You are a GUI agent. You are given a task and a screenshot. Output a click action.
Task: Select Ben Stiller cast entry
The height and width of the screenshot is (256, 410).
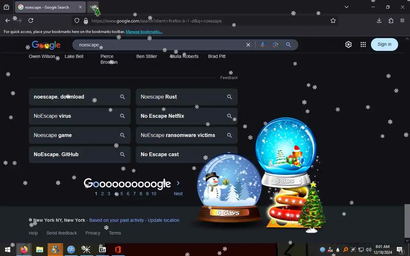[147, 56]
